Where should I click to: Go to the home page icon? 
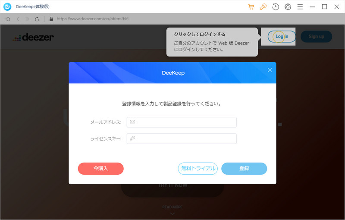point(8,19)
